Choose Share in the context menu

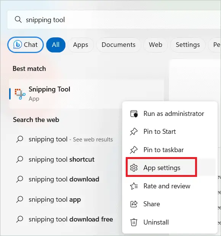[x=170, y=204]
